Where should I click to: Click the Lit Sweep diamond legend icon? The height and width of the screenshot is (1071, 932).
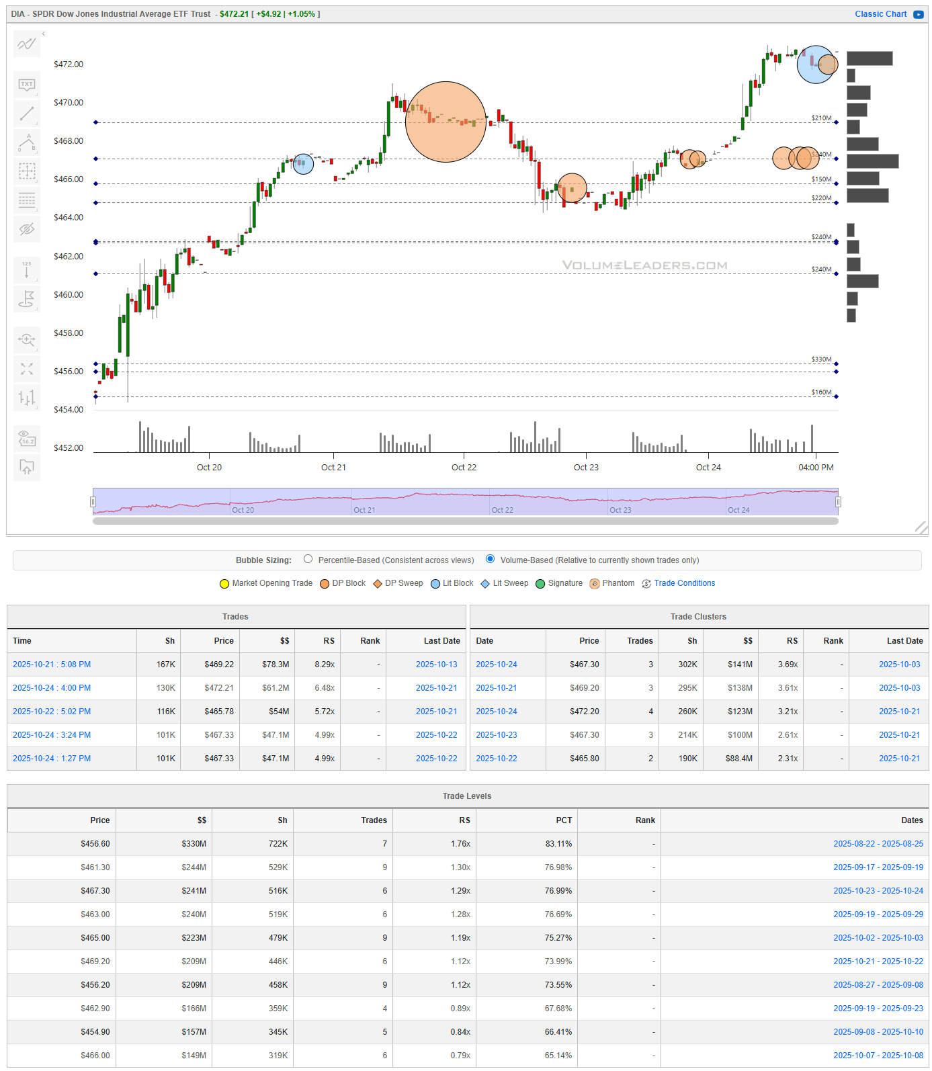(x=485, y=584)
